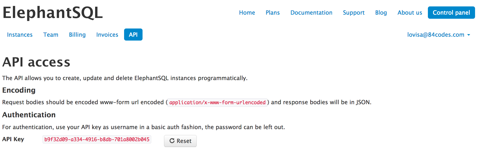Expand the lovisa@84codes.com account dropdown

point(439,35)
